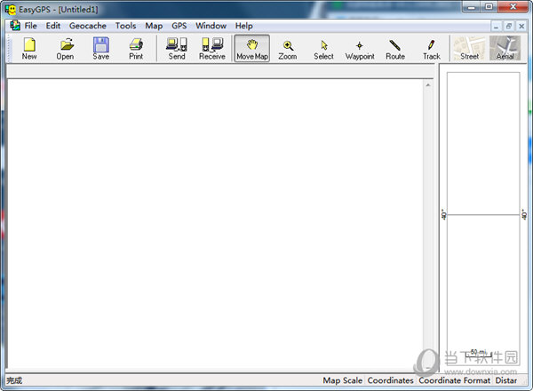Click the document icon left of File menu
This screenshot has height=391, width=533.
click(15, 26)
